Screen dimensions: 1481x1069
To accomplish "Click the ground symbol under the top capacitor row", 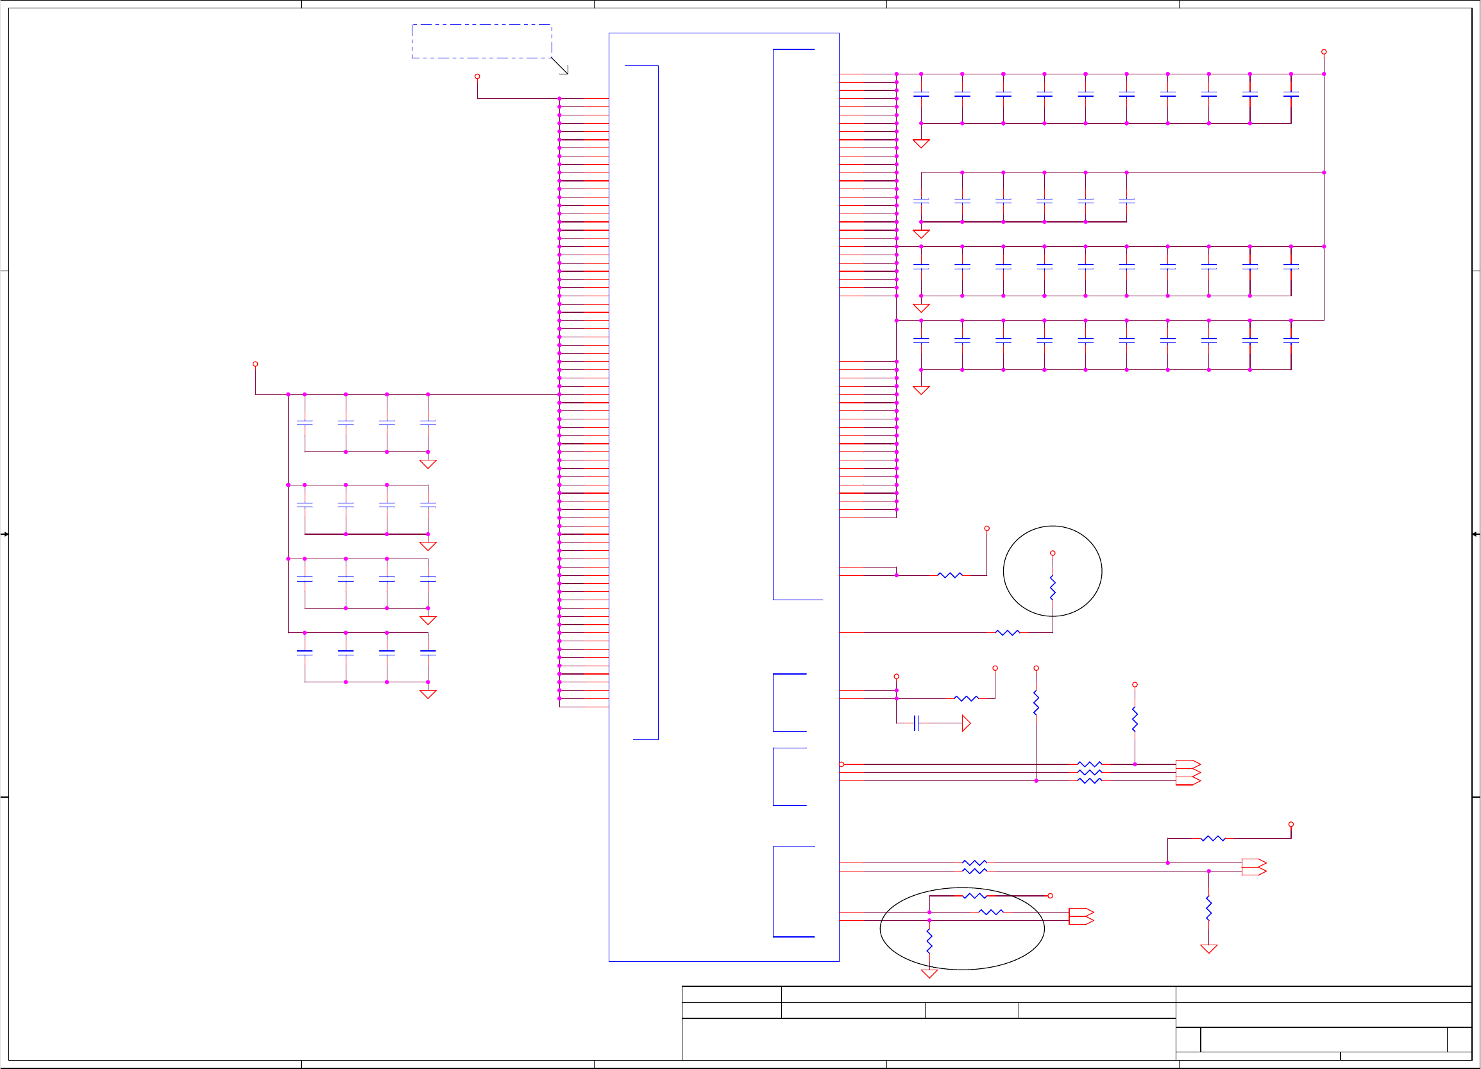I will click(920, 144).
